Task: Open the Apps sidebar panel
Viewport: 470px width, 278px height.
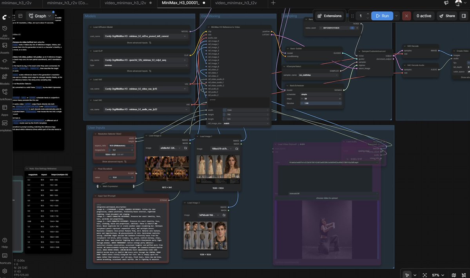Action: pos(5,111)
